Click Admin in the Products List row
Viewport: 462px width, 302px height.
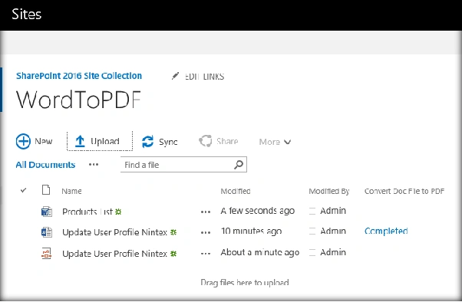pyautogui.click(x=333, y=211)
